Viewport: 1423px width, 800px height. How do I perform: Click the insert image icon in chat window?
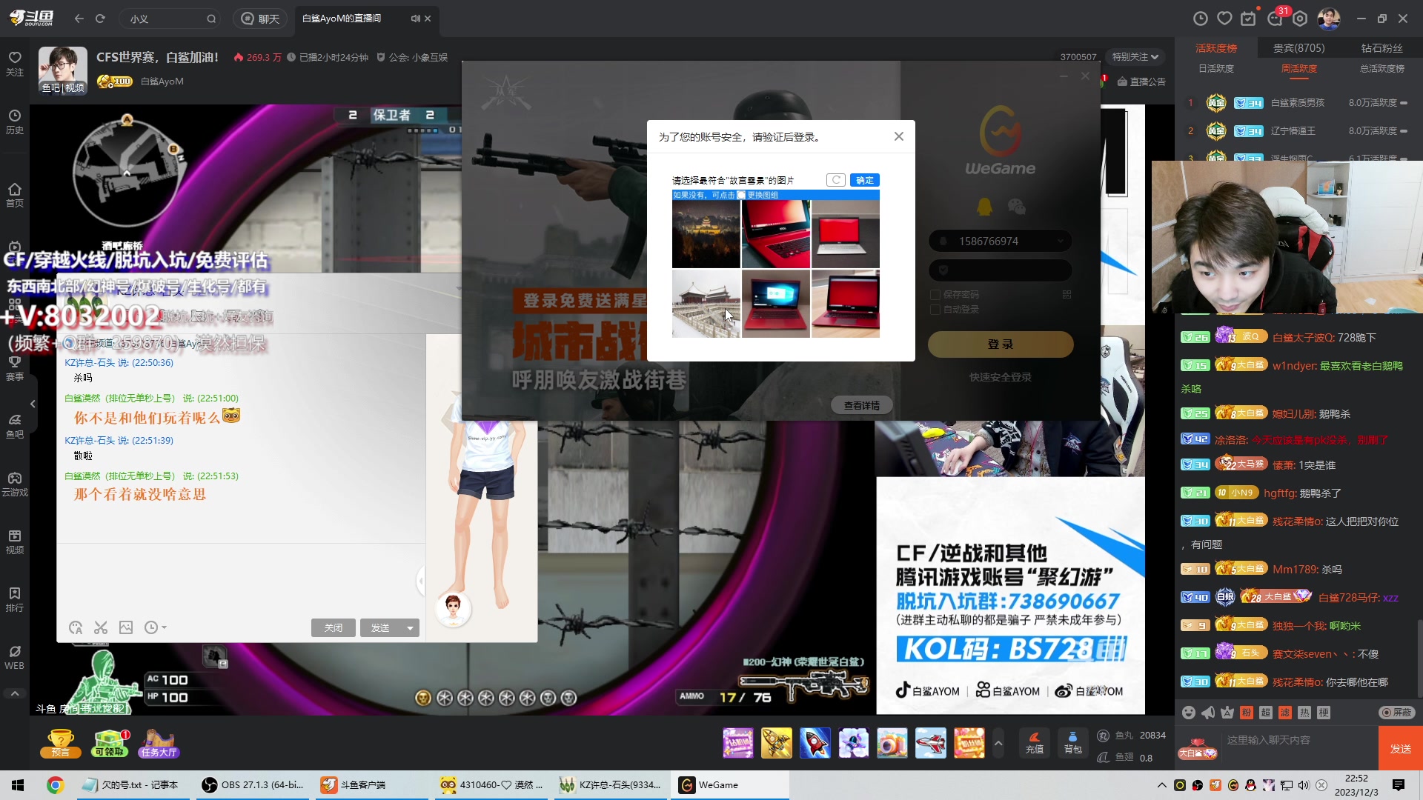pyautogui.click(x=126, y=628)
